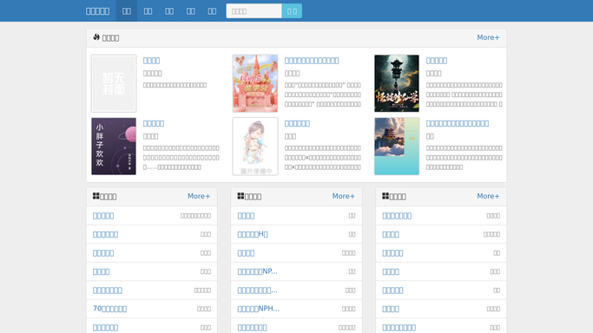The width and height of the screenshot is (593, 333).
Task: Open the dark pagoda book cover
Action: point(397,83)
